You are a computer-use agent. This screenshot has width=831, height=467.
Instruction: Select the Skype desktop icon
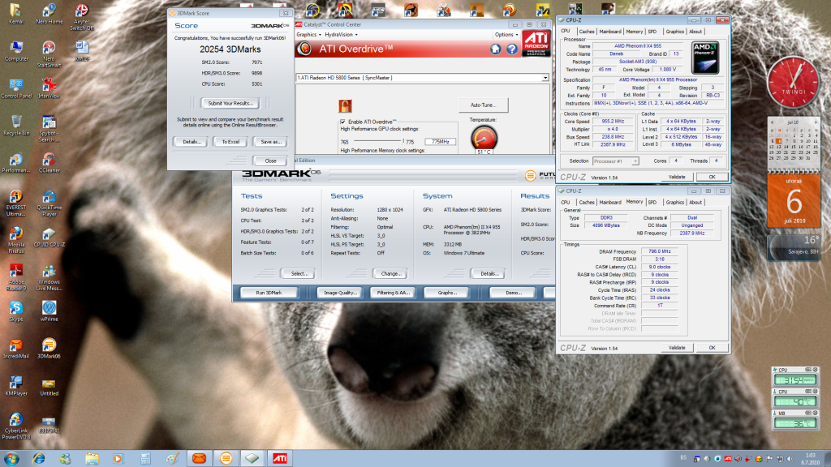click(x=16, y=311)
